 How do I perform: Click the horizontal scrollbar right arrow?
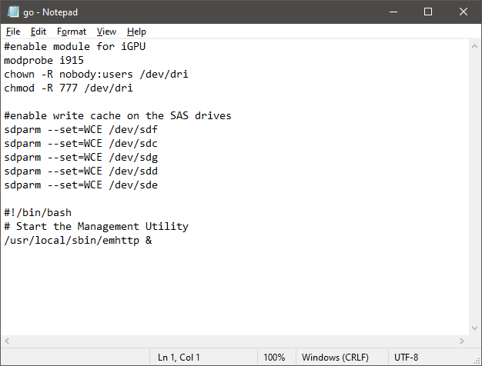coord(462,341)
